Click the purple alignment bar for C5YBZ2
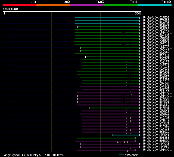The width and height of the screenshot is (174, 157). click(109, 114)
